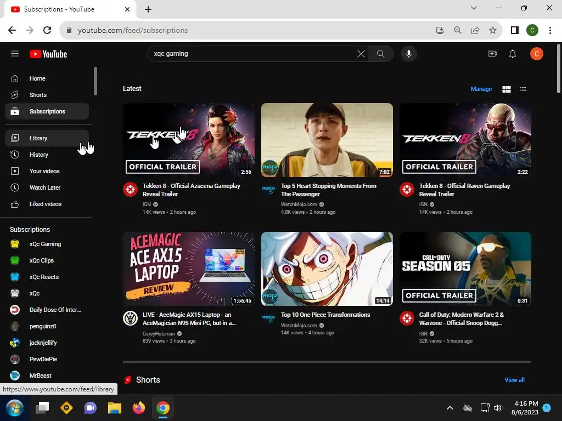Image resolution: width=562 pixels, height=421 pixels.
Task: Reload the page
Action: pyautogui.click(x=47, y=31)
